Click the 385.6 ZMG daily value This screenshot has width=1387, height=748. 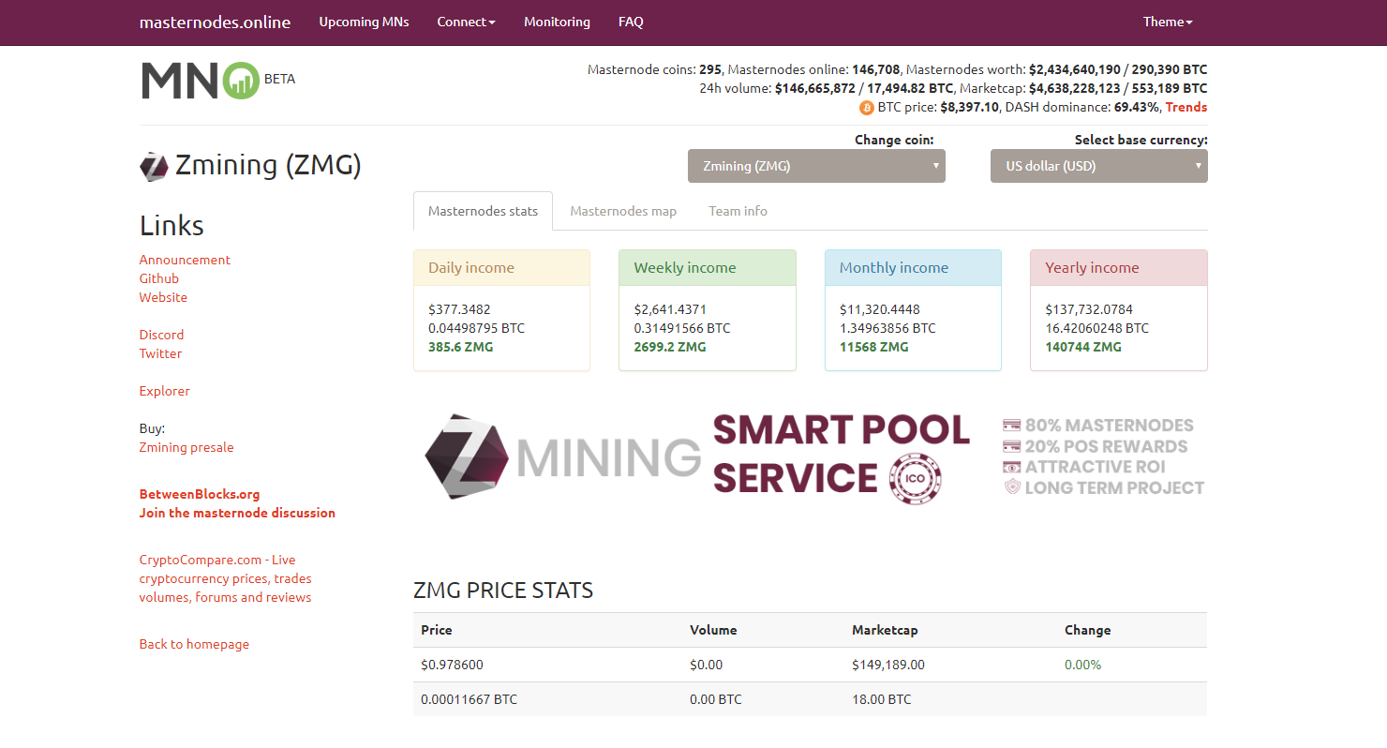tap(460, 347)
